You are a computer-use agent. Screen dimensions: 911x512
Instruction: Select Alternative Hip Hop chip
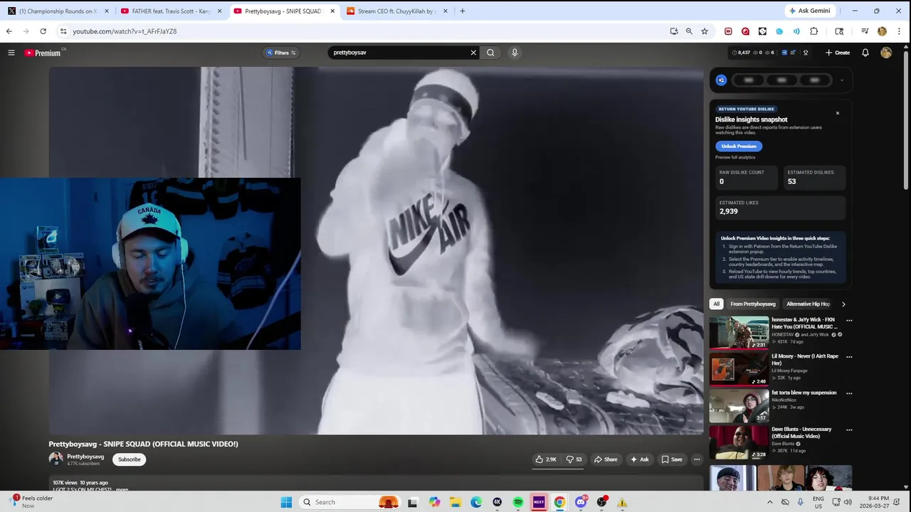tap(808, 304)
